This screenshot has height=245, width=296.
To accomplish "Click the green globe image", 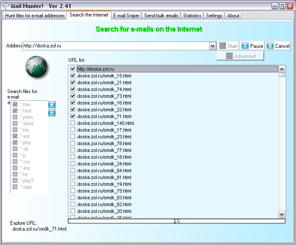I will (36, 67).
